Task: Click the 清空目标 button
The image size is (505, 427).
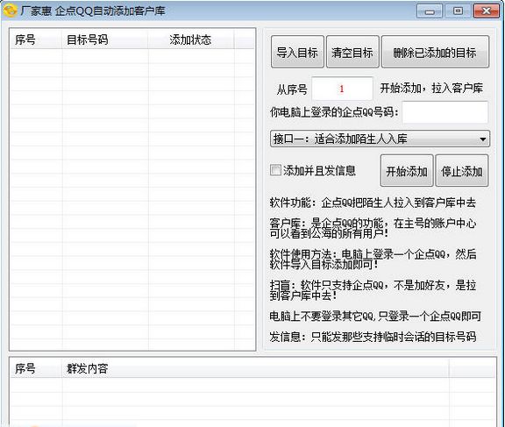Action: [x=352, y=52]
